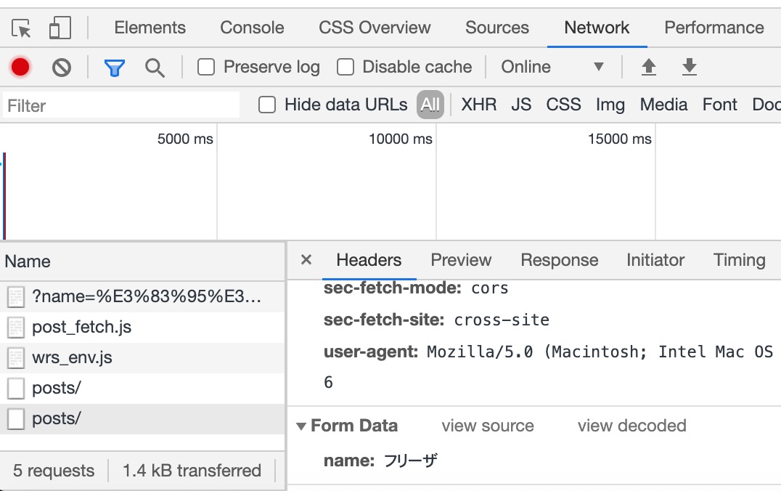
Task: Check the Hide data URLs checkbox
Action: (267, 105)
